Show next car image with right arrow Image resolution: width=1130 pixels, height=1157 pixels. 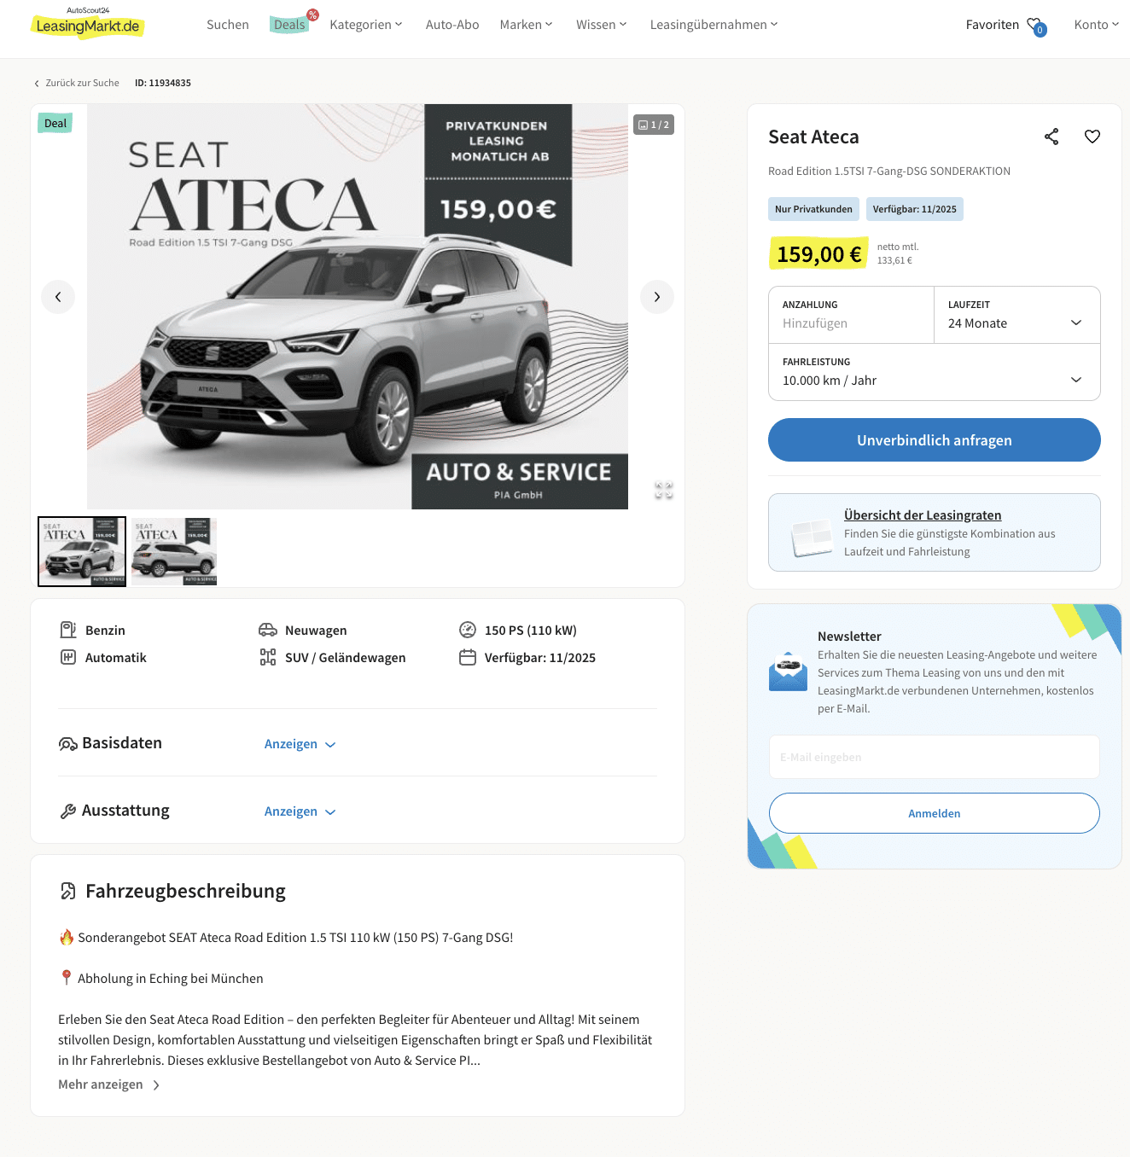657,297
